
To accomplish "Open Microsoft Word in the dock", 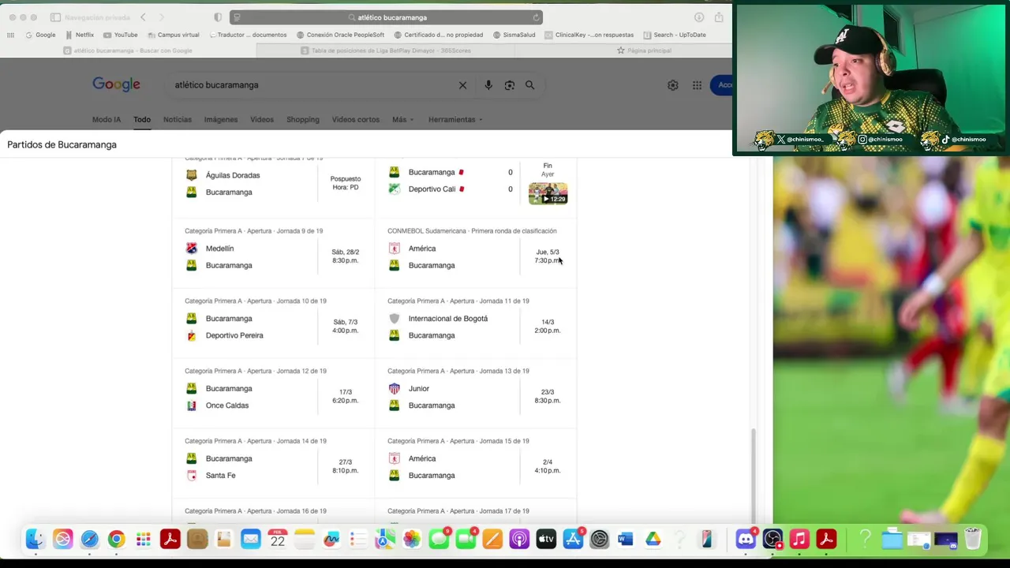I will pyautogui.click(x=626, y=540).
